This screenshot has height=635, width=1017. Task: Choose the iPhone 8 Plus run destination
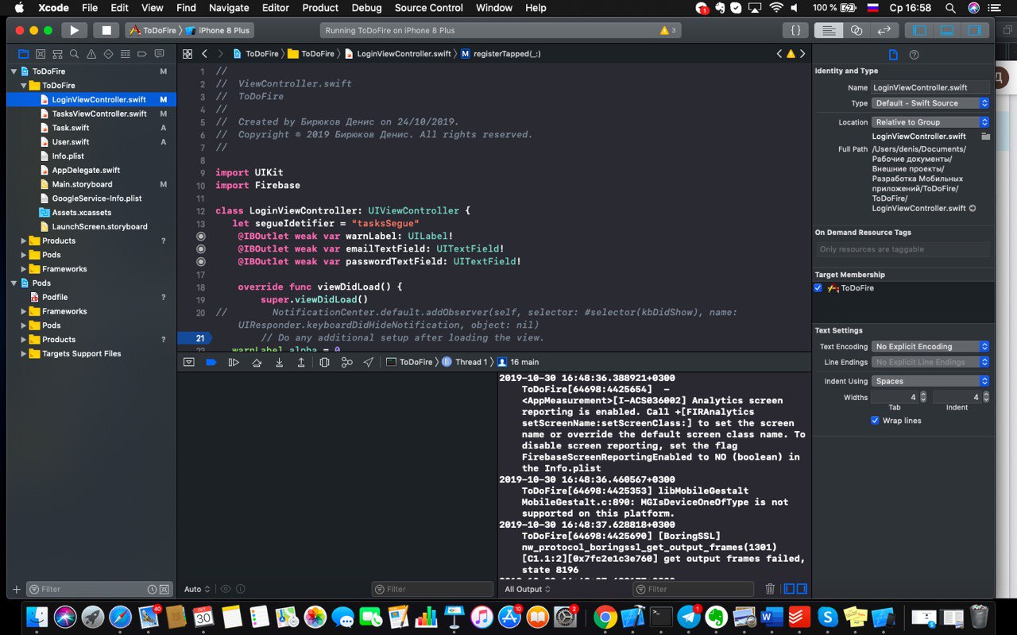(218, 30)
